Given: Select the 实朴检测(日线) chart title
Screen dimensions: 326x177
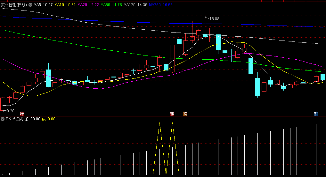Looking at the screenshot, I should (x=14, y=5).
